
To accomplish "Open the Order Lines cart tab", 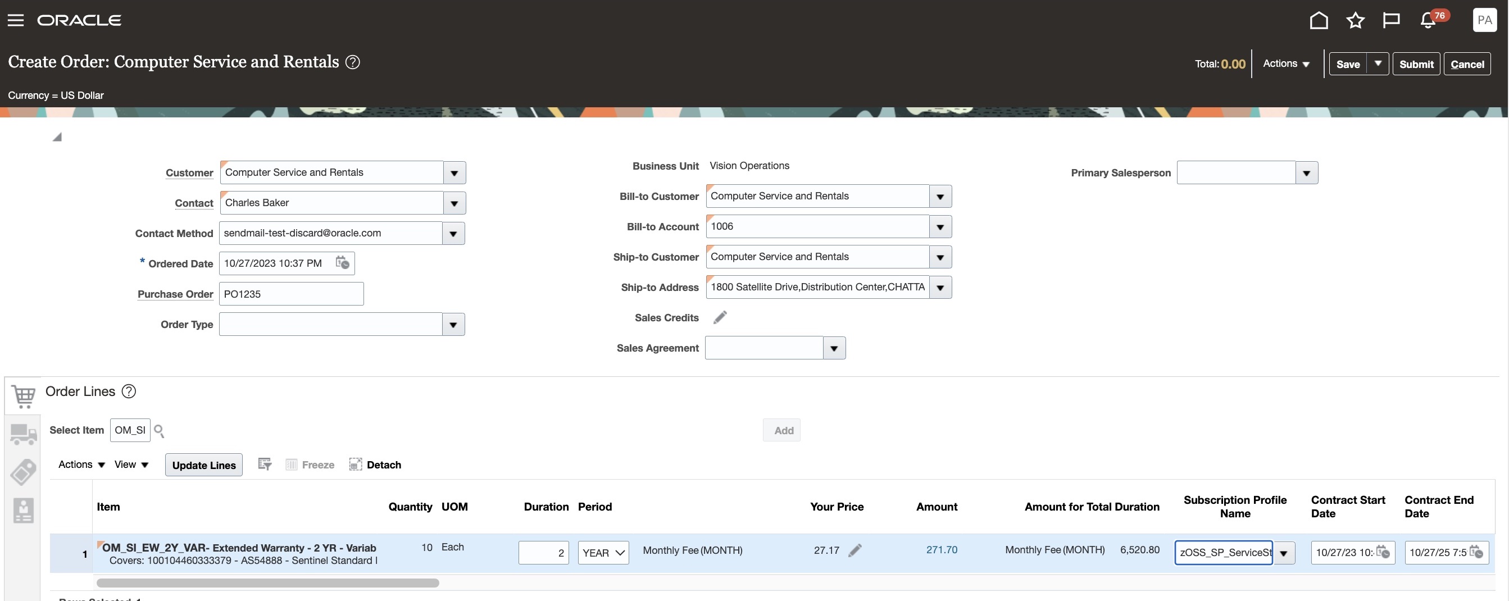I will coord(24,396).
